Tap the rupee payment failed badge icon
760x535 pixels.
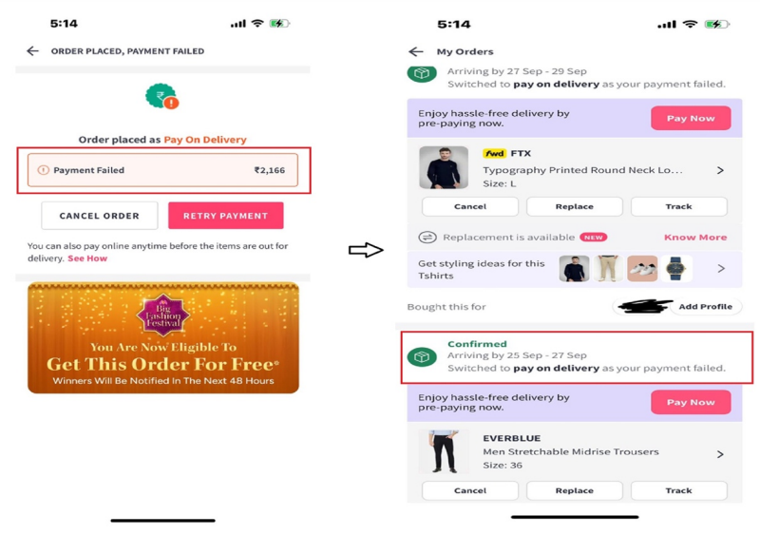point(162,97)
